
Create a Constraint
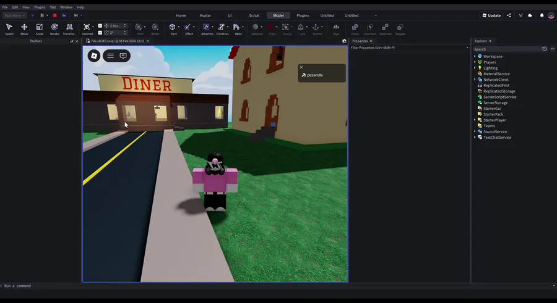(x=222, y=29)
